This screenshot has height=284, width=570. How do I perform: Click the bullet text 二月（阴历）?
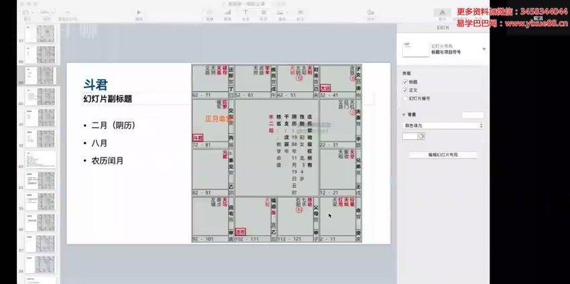[113, 126]
